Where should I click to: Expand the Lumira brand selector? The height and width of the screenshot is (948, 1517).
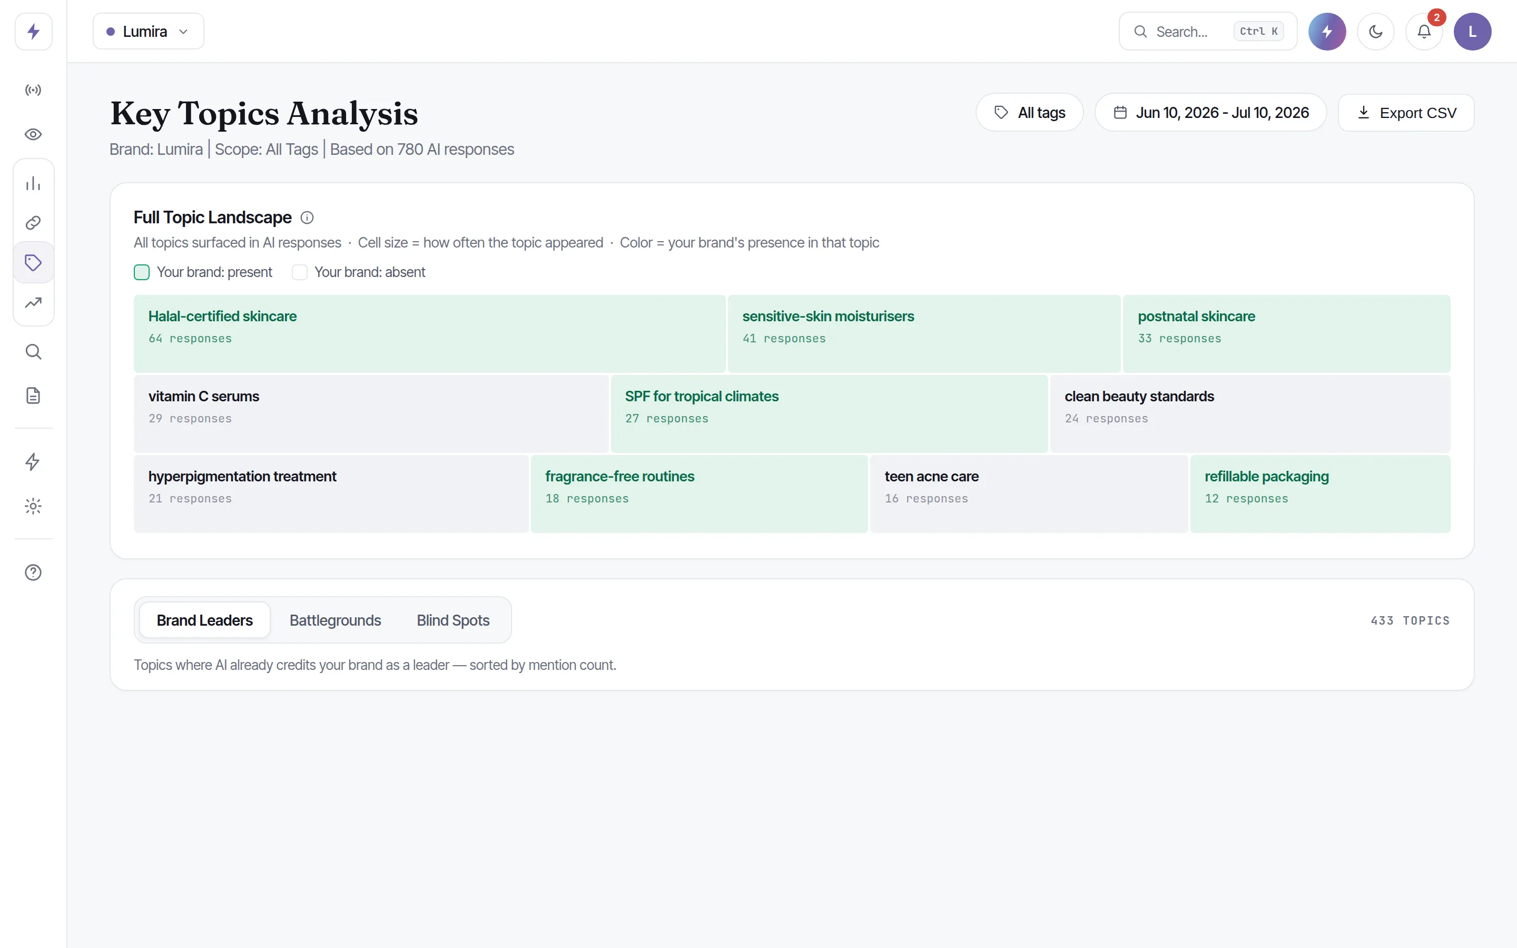tap(149, 32)
